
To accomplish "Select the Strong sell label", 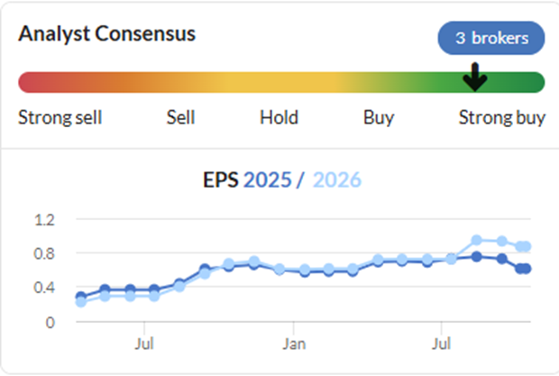I will (x=60, y=117).
